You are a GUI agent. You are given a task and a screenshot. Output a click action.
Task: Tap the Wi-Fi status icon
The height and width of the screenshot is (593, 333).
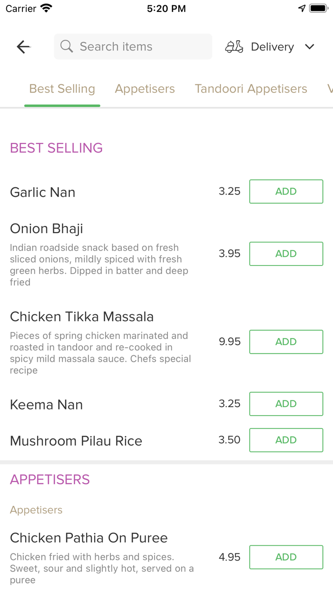pos(46,8)
